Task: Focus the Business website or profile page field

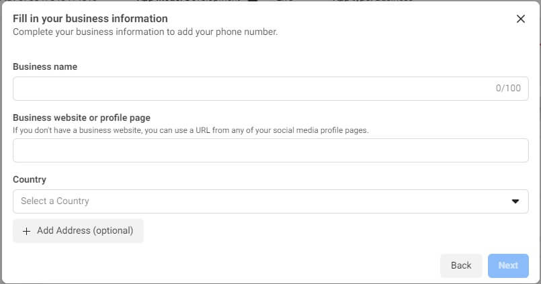Action: click(x=270, y=150)
